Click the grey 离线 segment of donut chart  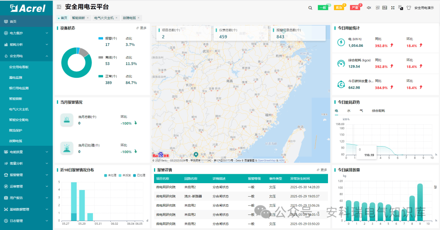tap(84, 52)
